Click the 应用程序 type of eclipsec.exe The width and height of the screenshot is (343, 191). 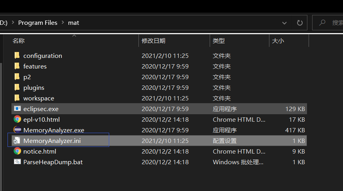point(225,109)
